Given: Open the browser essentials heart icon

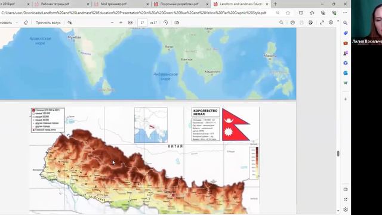Looking at the screenshot, I should (x=334, y=13).
